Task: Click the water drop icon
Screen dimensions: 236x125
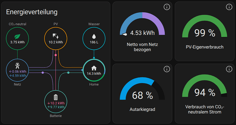Action: tap(94, 37)
